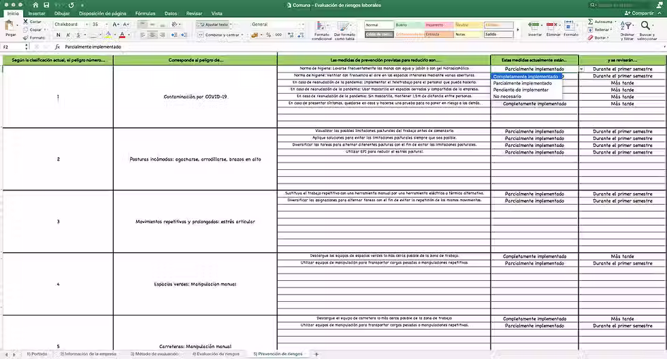Viewport: 667px width, 359px height.
Task: Open the validation dropdown arrow of cell F2
Action: click(581, 69)
